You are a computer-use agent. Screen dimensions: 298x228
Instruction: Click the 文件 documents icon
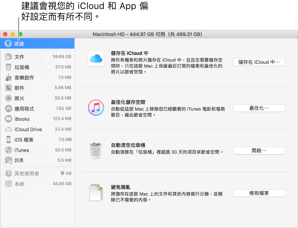click(x=9, y=57)
